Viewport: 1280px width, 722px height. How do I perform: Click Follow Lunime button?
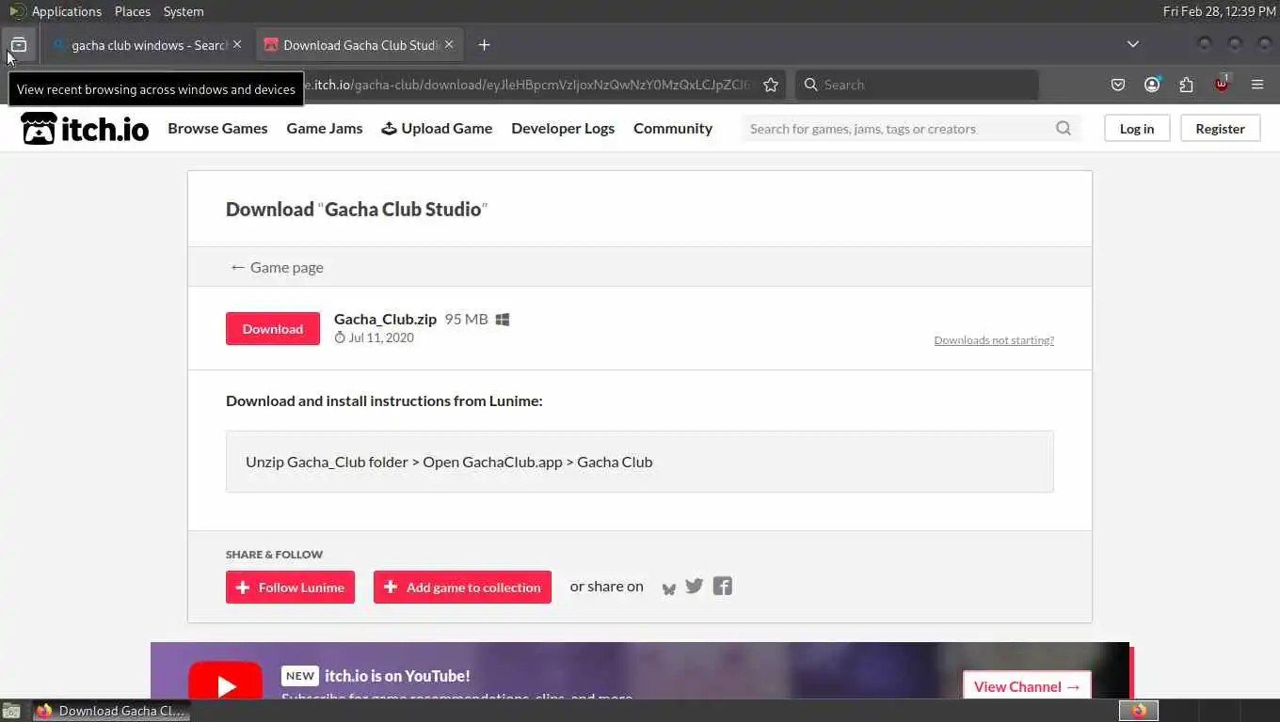click(x=290, y=587)
